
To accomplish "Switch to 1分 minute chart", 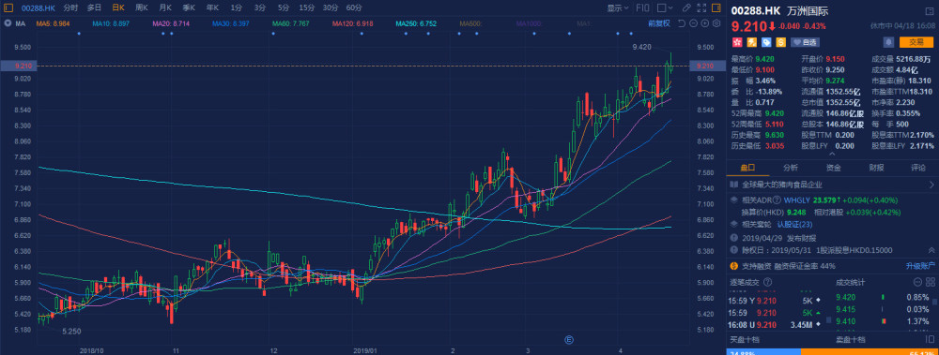I will (x=236, y=7).
